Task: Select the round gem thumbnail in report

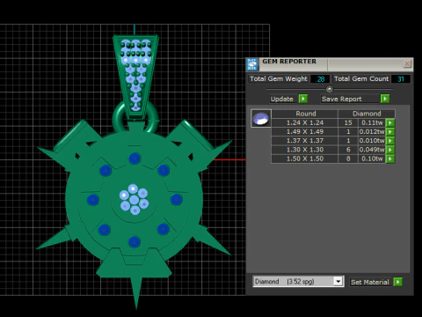Action: pyautogui.click(x=261, y=118)
